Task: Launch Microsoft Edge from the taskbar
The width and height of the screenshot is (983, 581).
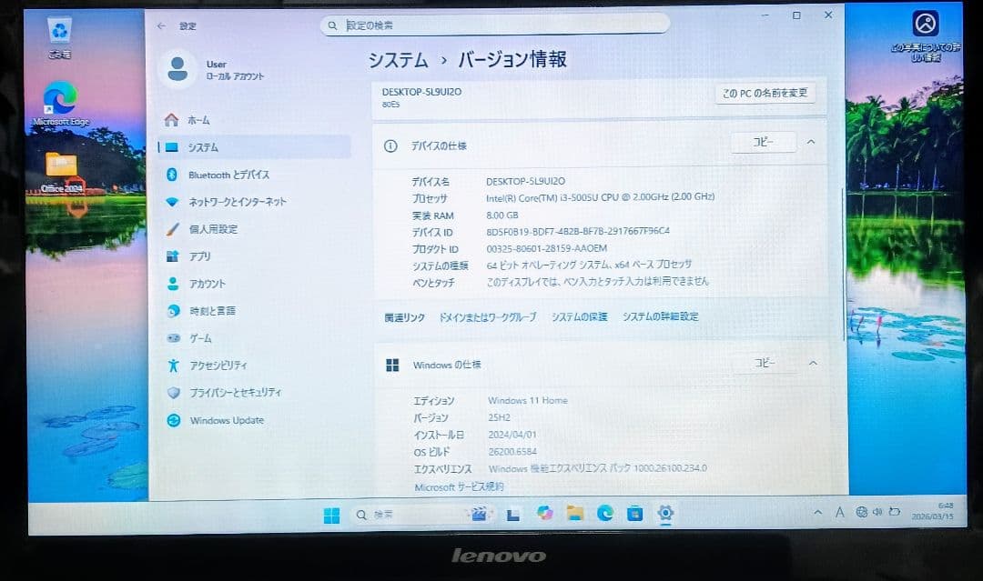Action: point(603,514)
